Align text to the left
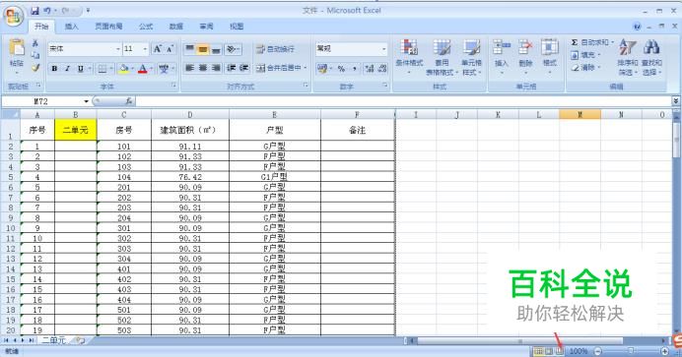Screen dimensions: 682x357 pos(189,68)
